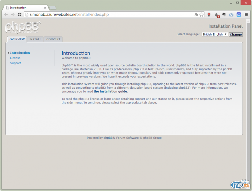Minimize the browser window
252x191 pixels.
[x=231, y=3]
